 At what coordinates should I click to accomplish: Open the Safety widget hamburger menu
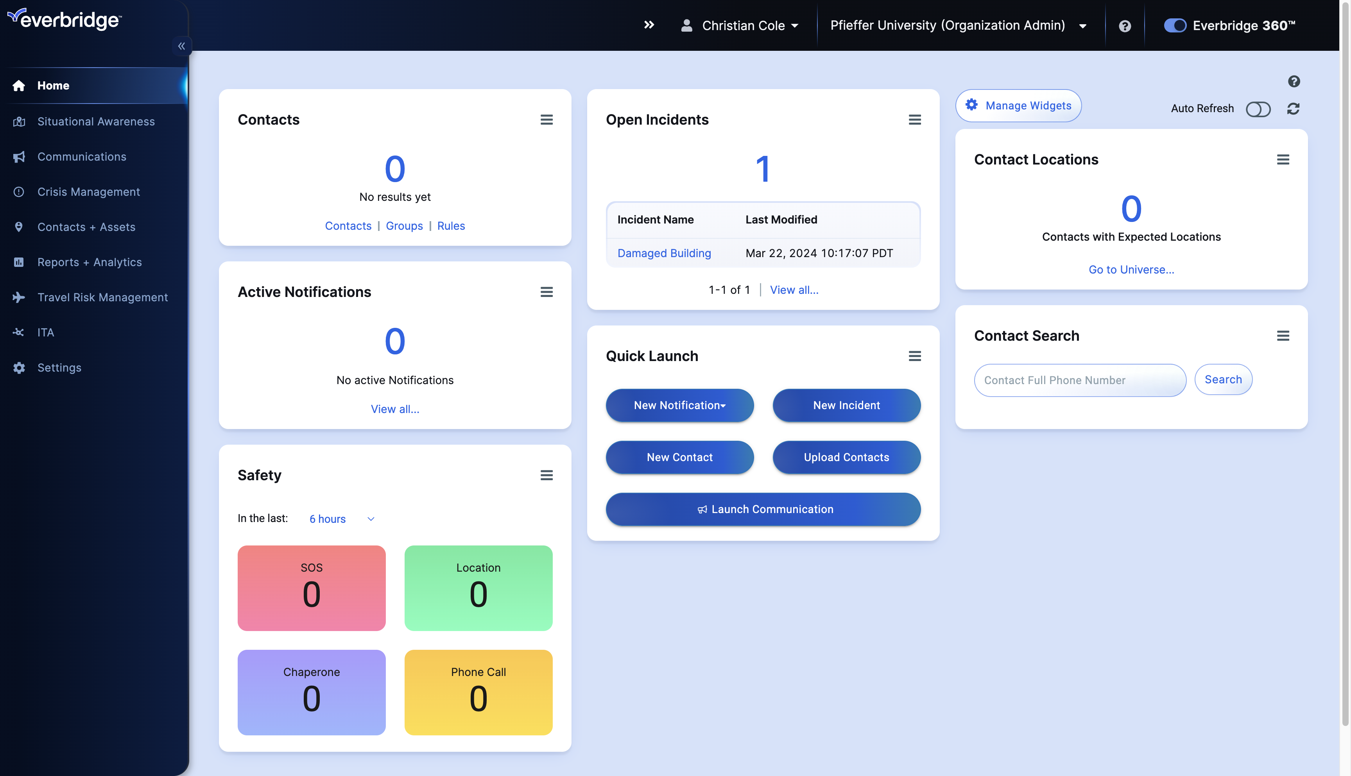tap(546, 476)
